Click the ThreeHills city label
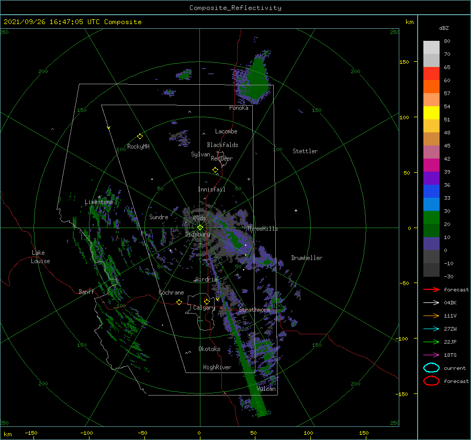471x440 pixels. click(x=263, y=229)
